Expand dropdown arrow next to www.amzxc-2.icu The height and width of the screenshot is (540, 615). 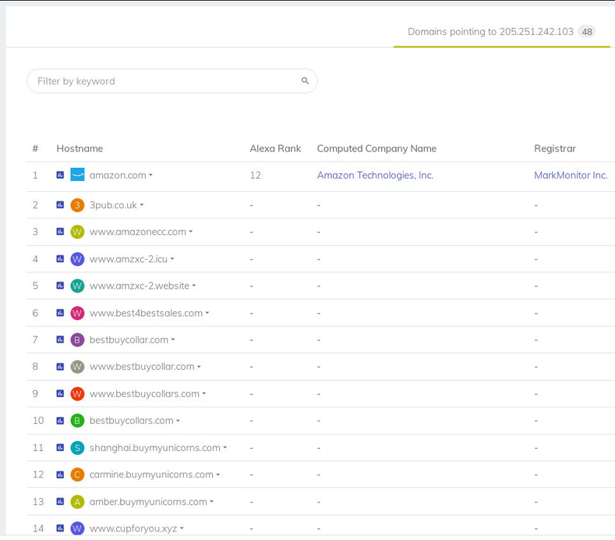pos(172,259)
